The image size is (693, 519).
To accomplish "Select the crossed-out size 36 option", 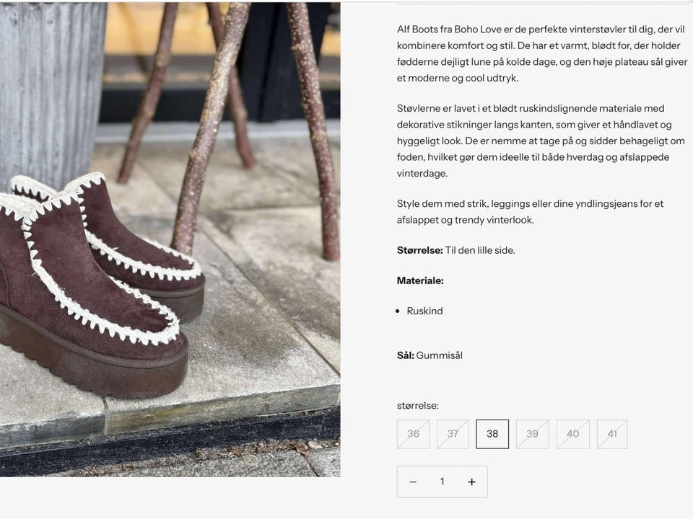I will (x=413, y=434).
